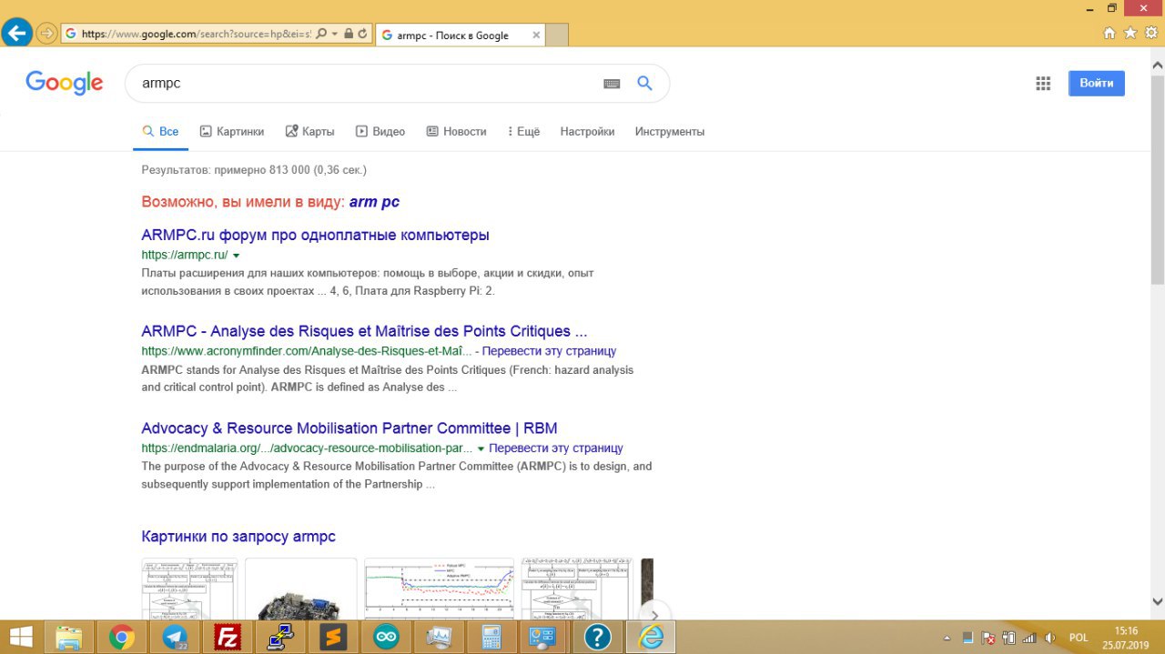The height and width of the screenshot is (654, 1165).
Task: Click Перевести эту страницу for acronymfinder result
Action: coord(549,351)
